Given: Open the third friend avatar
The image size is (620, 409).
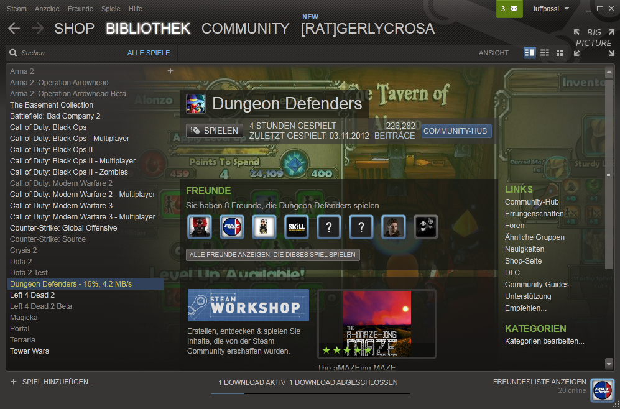Looking at the screenshot, I should coord(264,227).
